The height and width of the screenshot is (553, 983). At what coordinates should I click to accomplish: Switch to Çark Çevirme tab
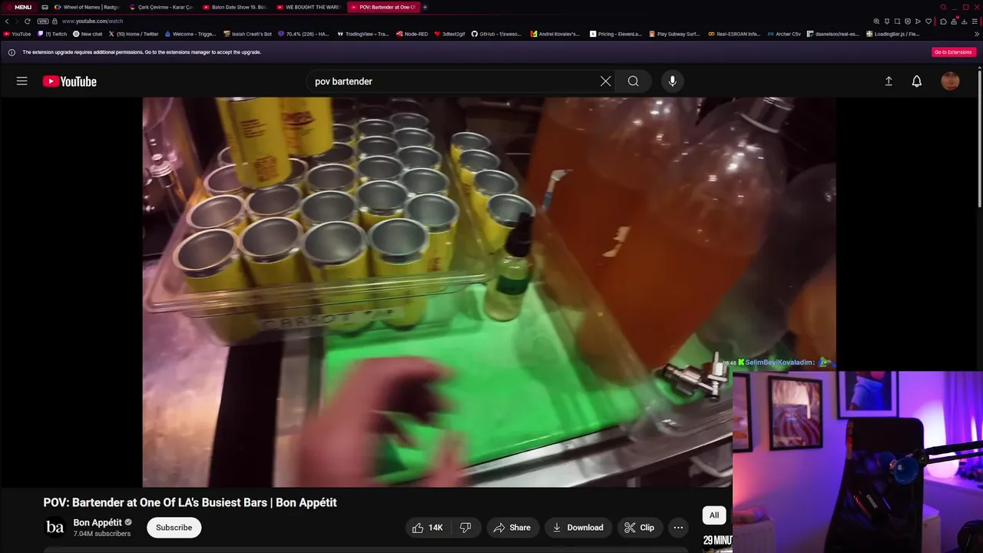(161, 7)
